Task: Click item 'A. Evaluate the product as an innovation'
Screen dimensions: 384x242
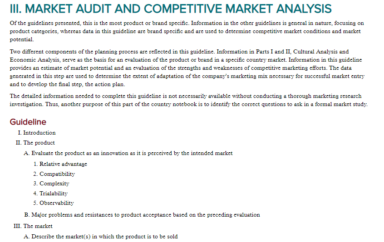Action: click(128, 153)
